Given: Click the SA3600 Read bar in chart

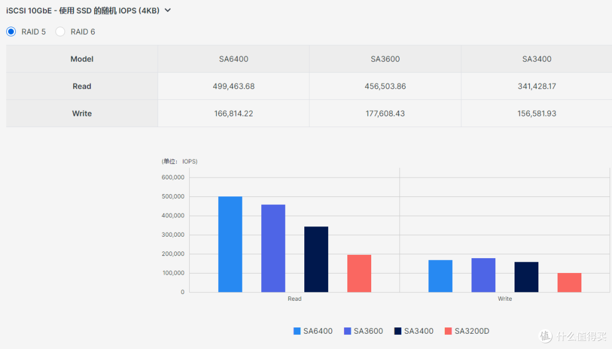Looking at the screenshot, I should [x=273, y=249].
